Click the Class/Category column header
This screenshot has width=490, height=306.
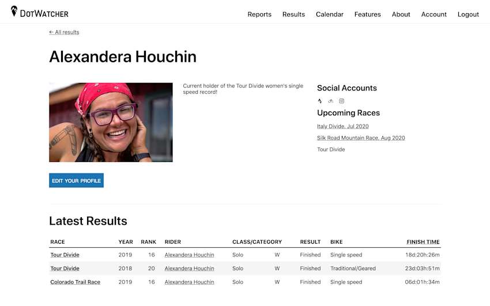(257, 241)
